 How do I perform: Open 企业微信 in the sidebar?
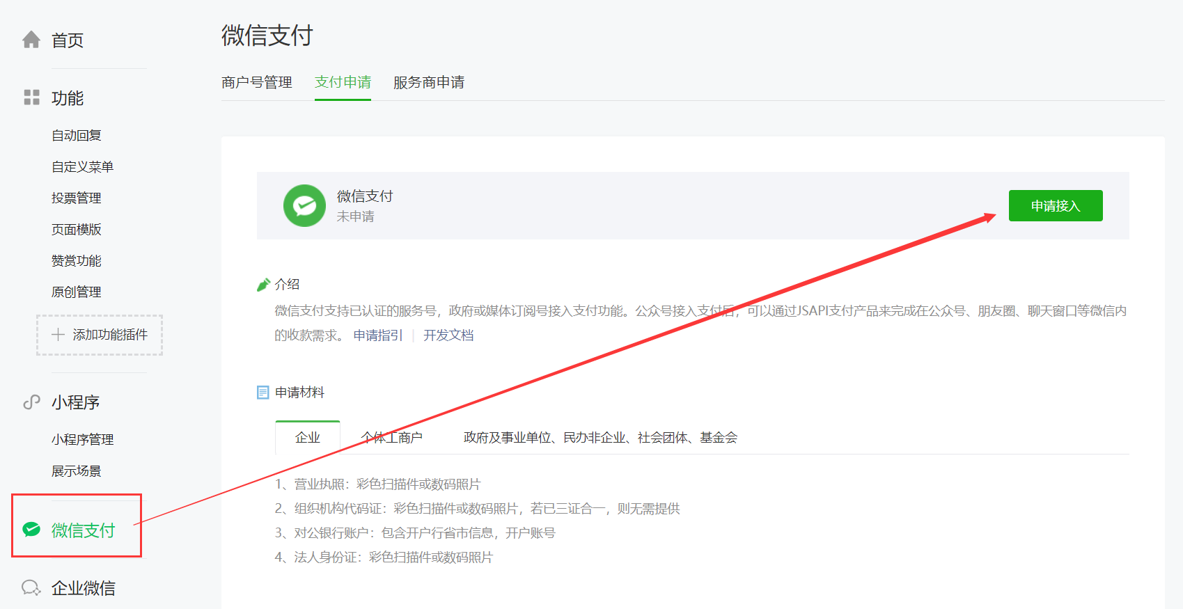pos(84,588)
